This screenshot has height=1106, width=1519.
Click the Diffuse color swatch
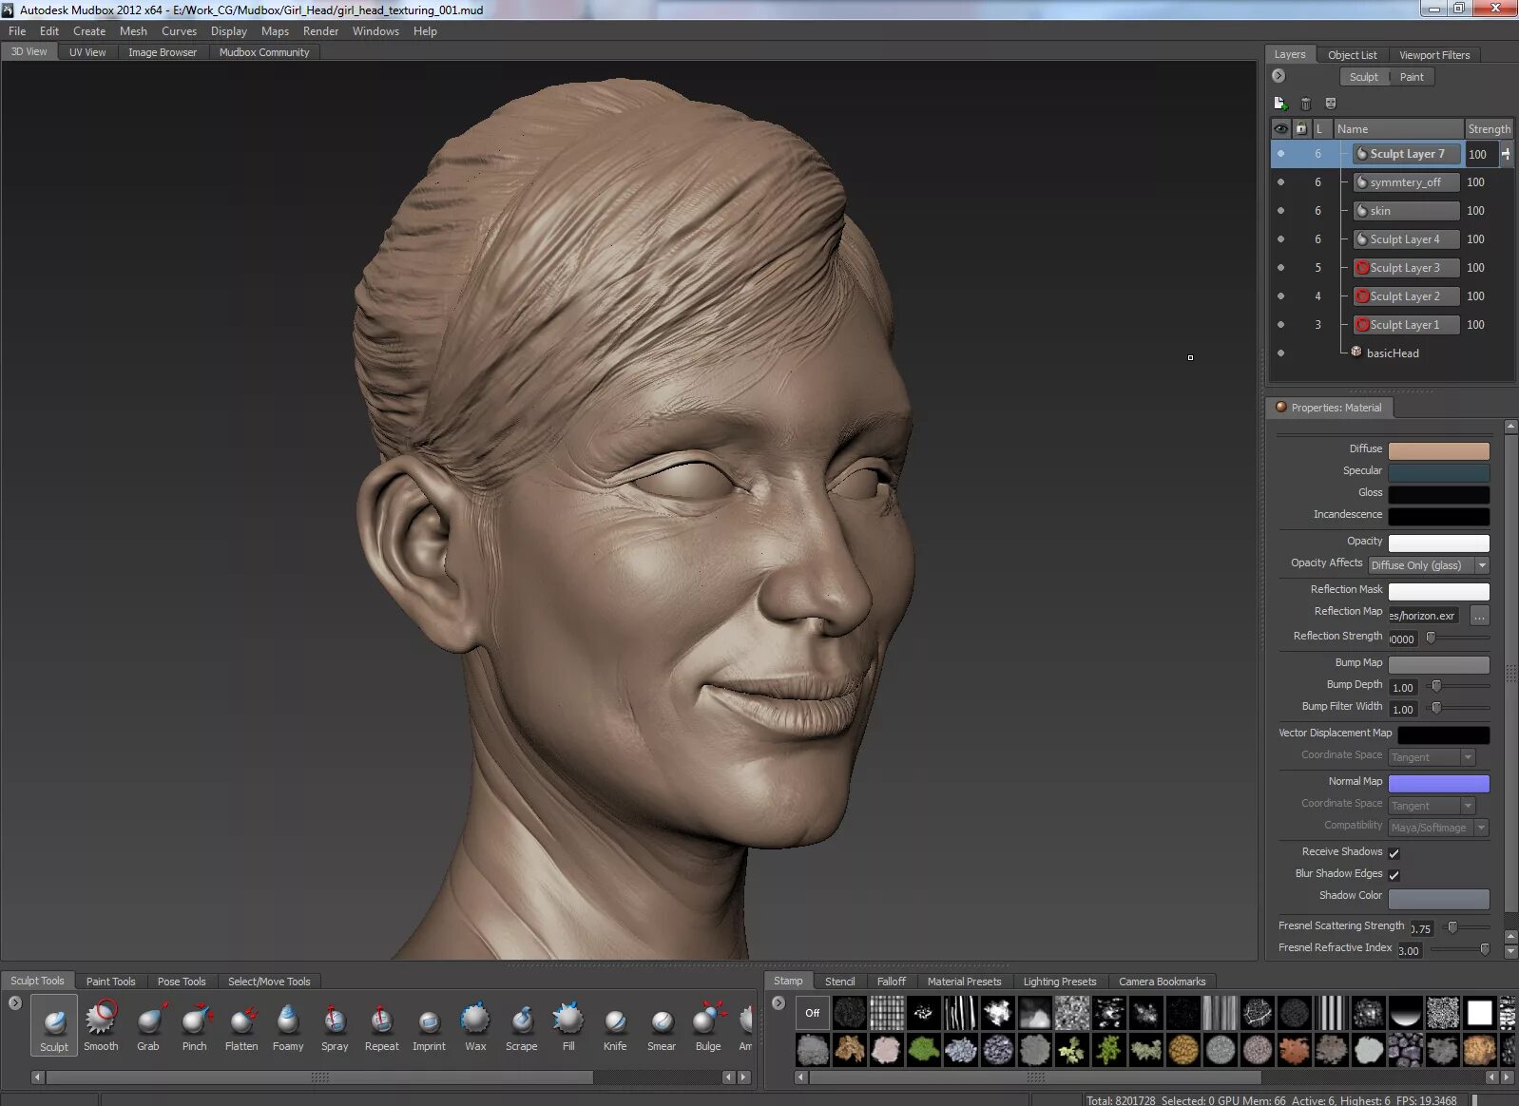(1438, 450)
